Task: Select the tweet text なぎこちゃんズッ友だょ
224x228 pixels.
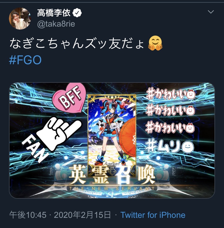Action: point(77,43)
